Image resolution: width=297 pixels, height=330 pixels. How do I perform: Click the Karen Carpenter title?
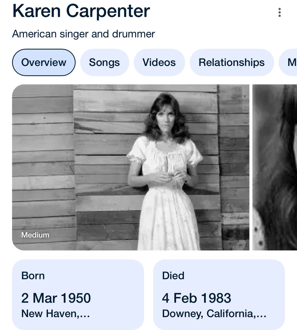(x=81, y=11)
